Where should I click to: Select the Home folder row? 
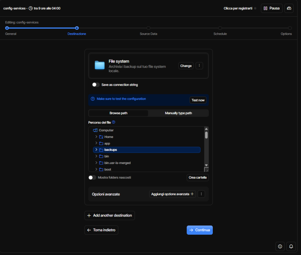coord(147,137)
